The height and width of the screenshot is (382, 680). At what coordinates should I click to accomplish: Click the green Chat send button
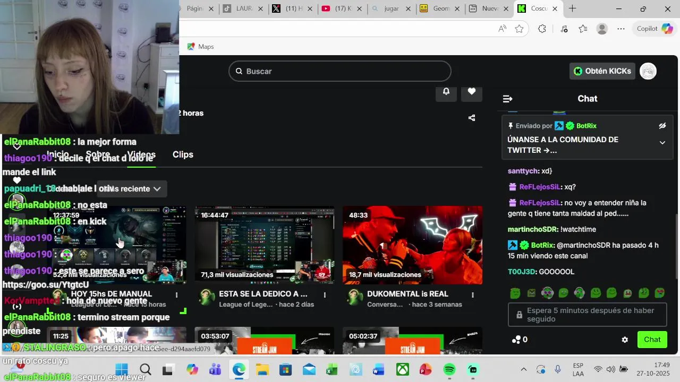coord(652,340)
